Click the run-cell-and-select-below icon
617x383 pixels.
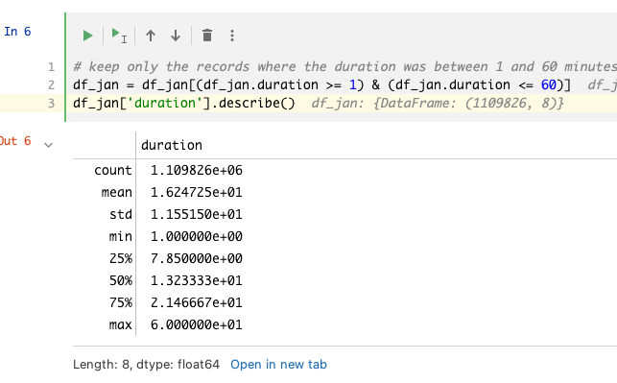click(119, 36)
